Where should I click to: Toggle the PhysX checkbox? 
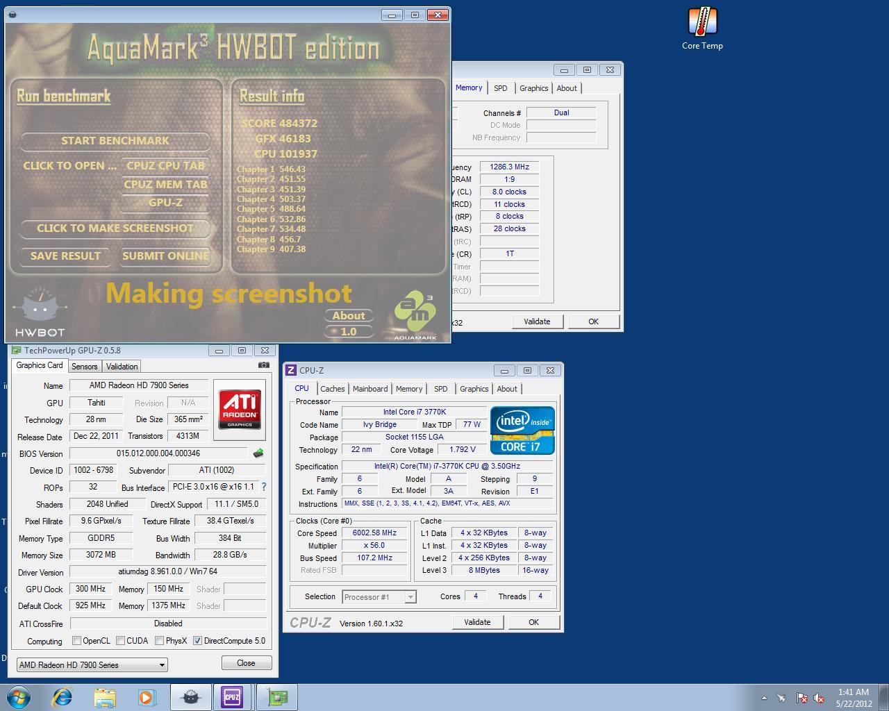159,640
